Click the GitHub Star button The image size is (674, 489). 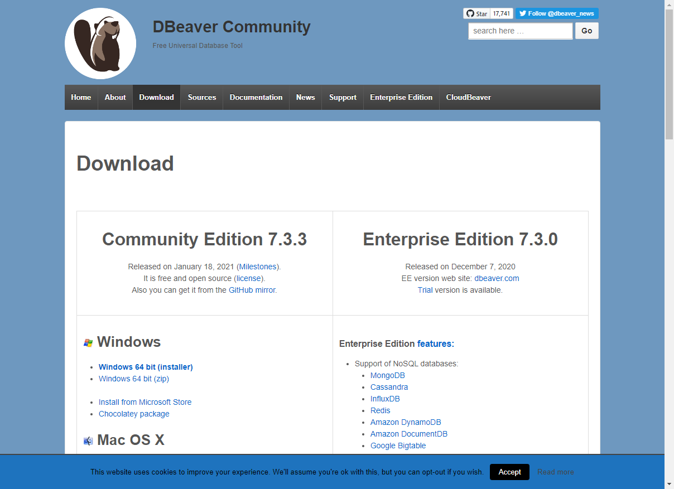pos(476,14)
